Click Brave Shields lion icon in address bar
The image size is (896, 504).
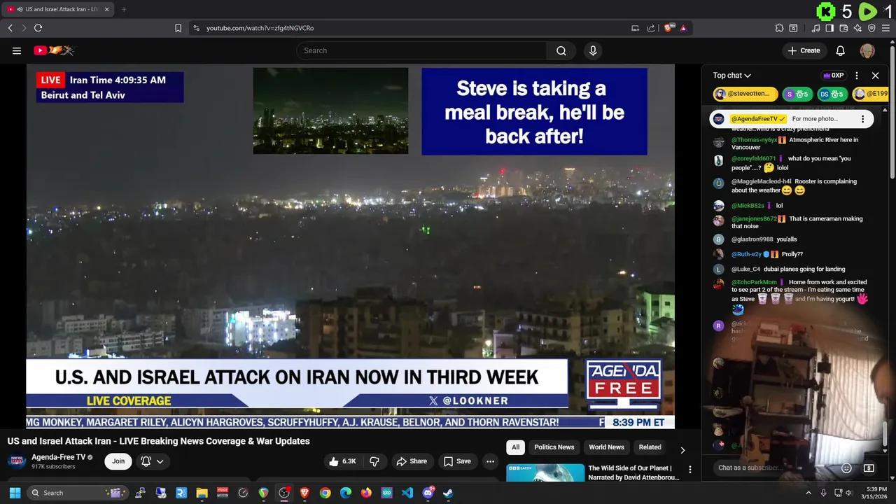pos(668,28)
